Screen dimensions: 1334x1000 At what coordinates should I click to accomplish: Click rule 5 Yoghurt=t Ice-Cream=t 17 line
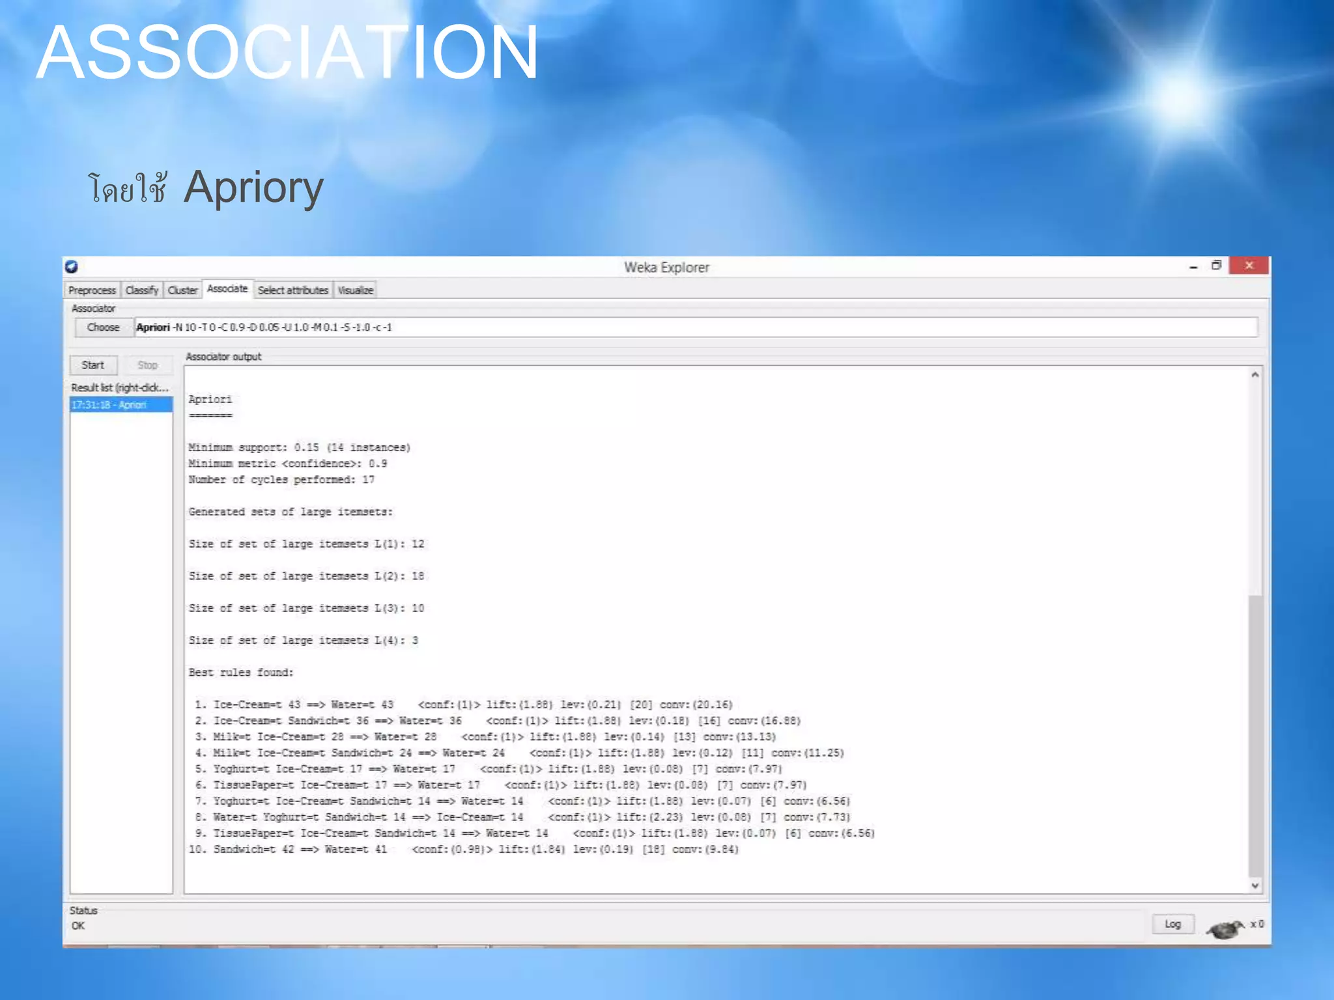(x=489, y=769)
